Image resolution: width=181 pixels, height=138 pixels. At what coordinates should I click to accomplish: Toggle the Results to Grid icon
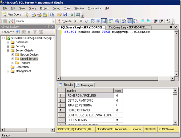[130, 21]
